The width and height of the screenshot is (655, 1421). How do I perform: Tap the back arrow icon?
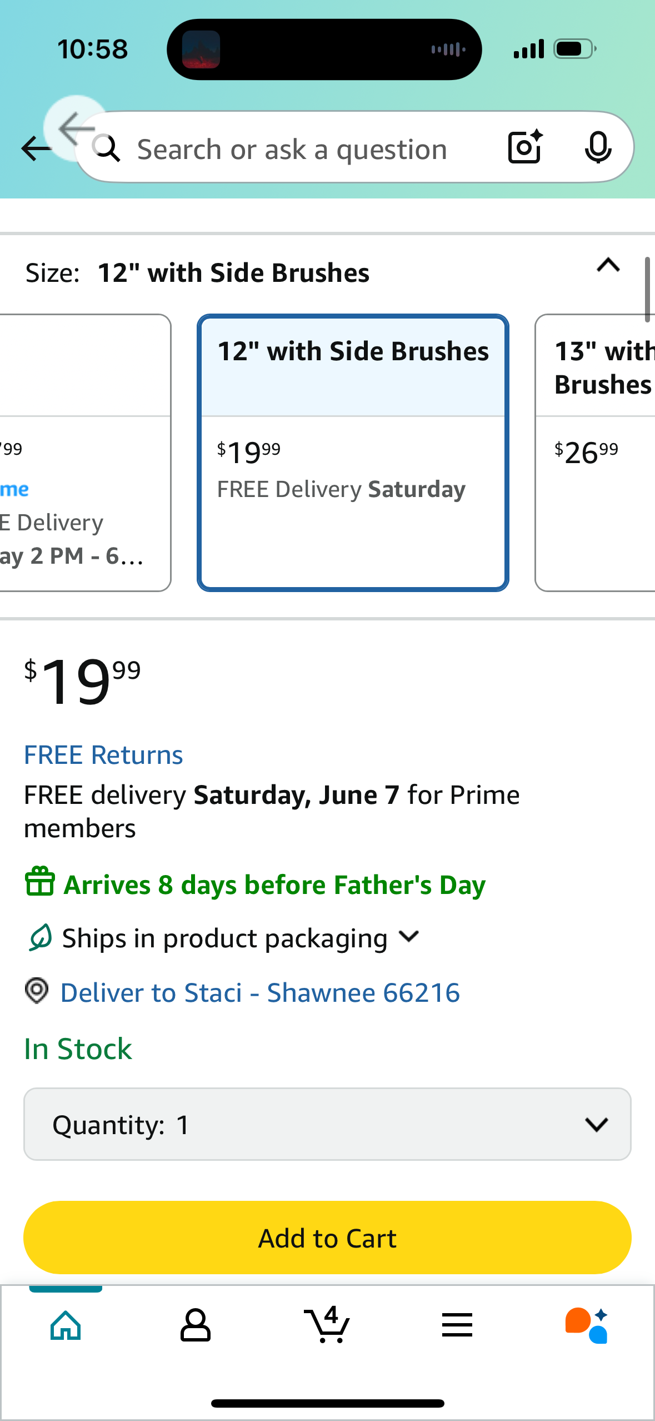[x=37, y=148]
